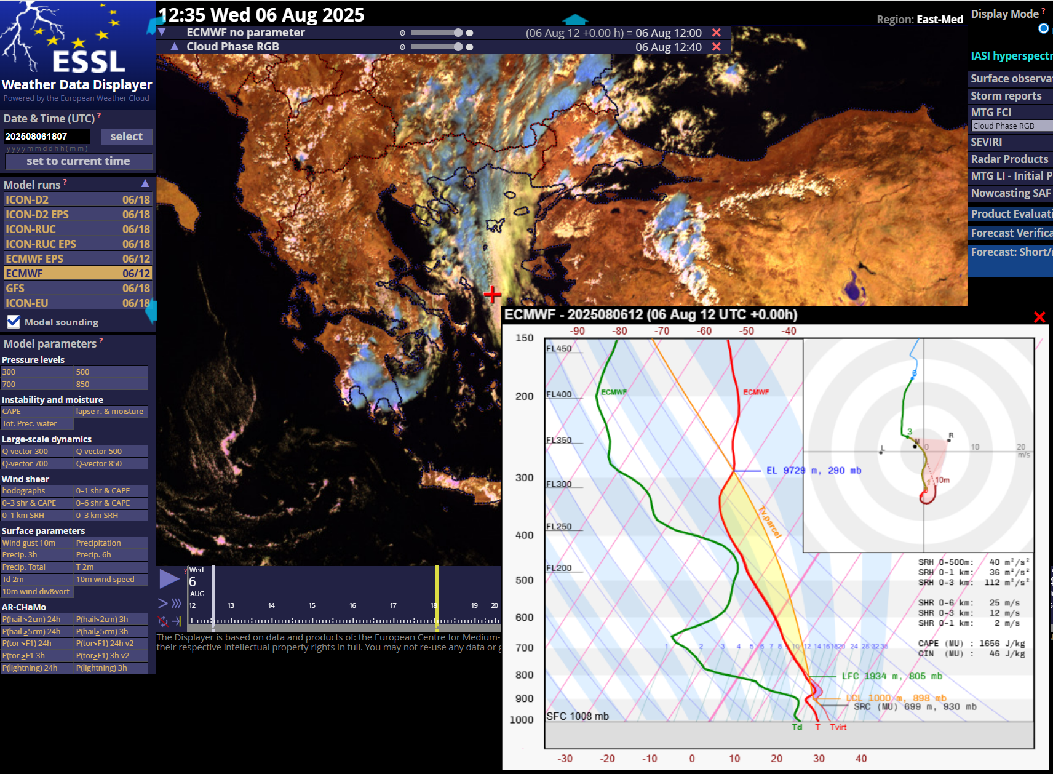This screenshot has width=1053, height=774.
Task: Toggle the animation loop icon
Action: pyautogui.click(x=163, y=621)
